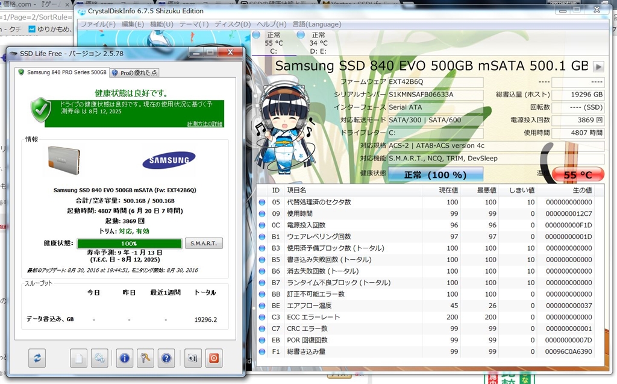Open SSD Life settings gear button
This screenshot has width=617, height=384.
pos(99,358)
